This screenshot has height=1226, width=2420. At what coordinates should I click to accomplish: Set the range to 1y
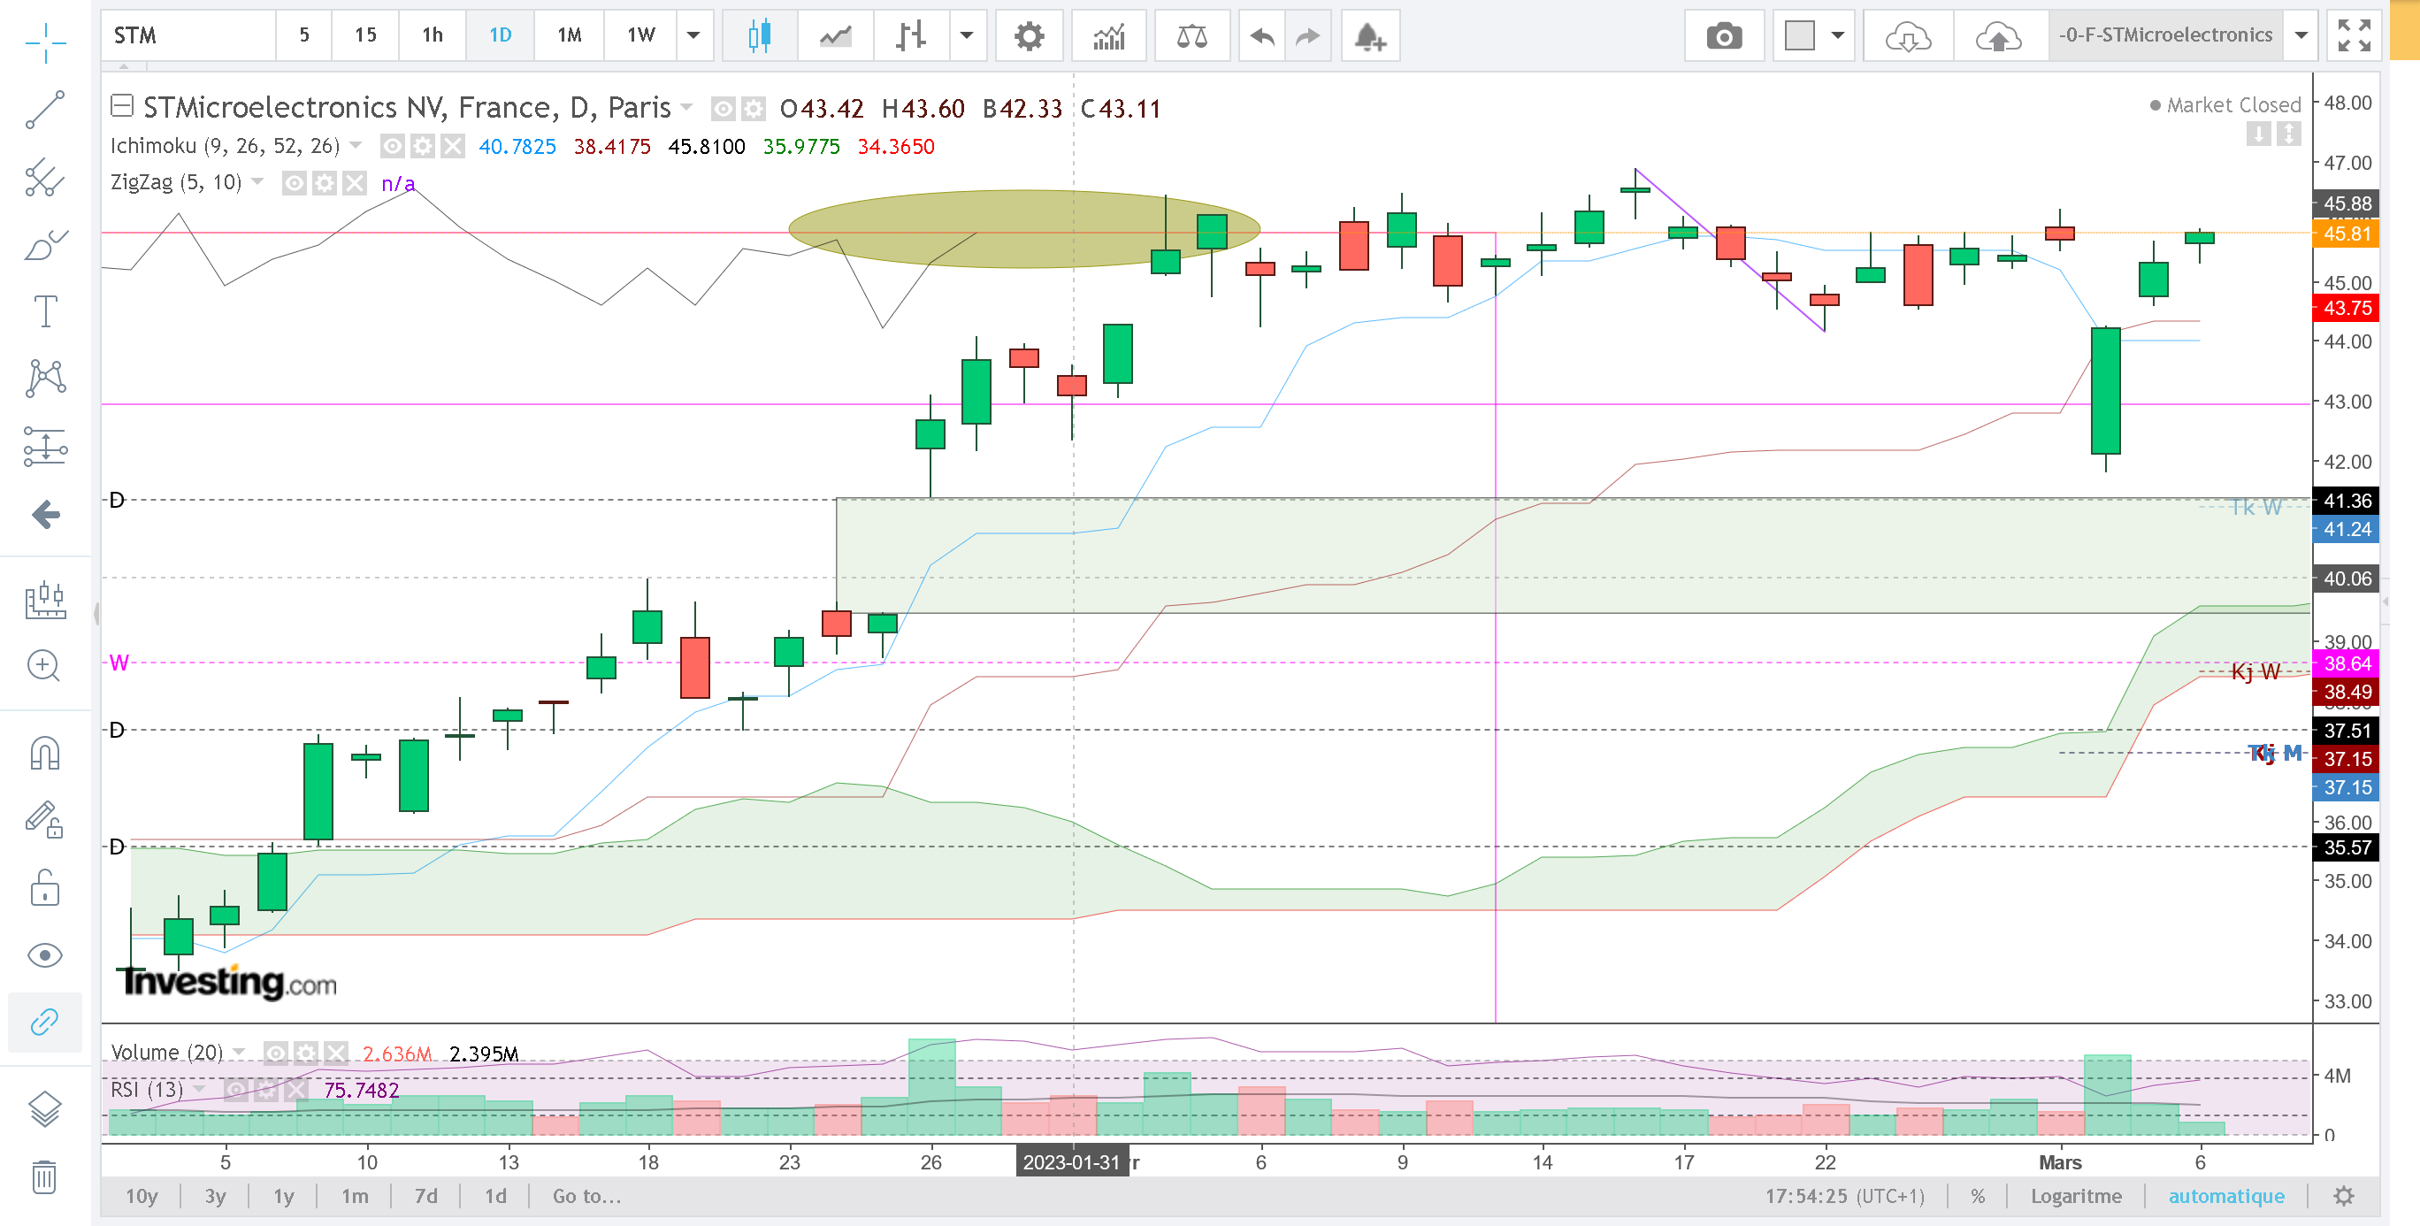click(283, 1196)
